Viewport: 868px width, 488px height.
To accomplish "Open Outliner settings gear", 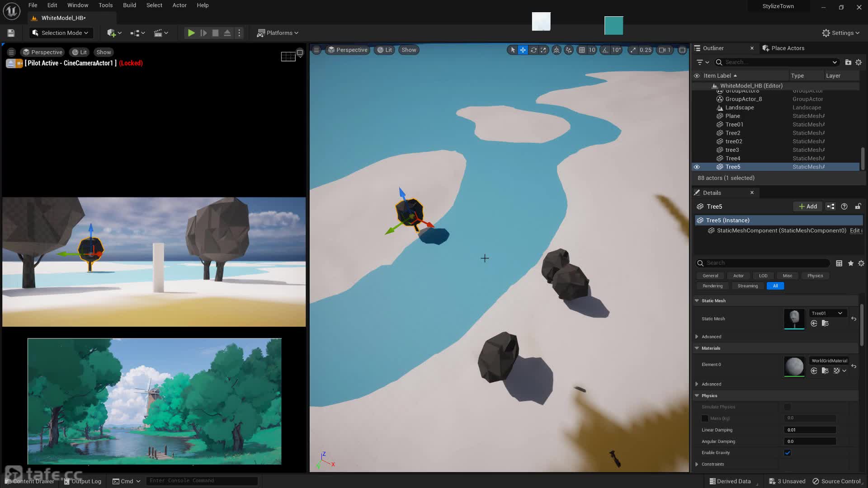I will pos(859,62).
